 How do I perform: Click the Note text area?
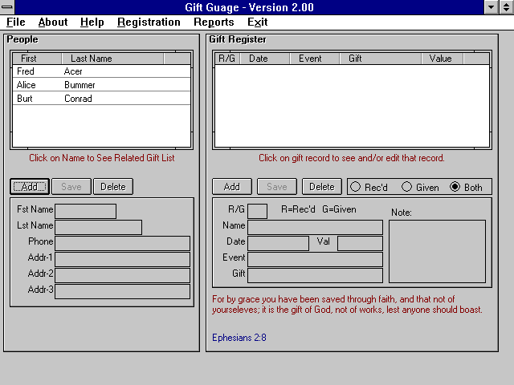(x=437, y=251)
